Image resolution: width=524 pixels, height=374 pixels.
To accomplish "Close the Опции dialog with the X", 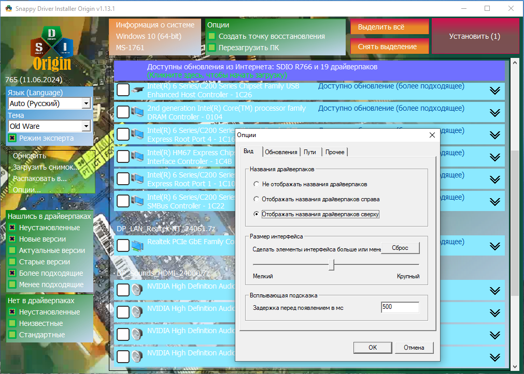I will [x=432, y=135].
